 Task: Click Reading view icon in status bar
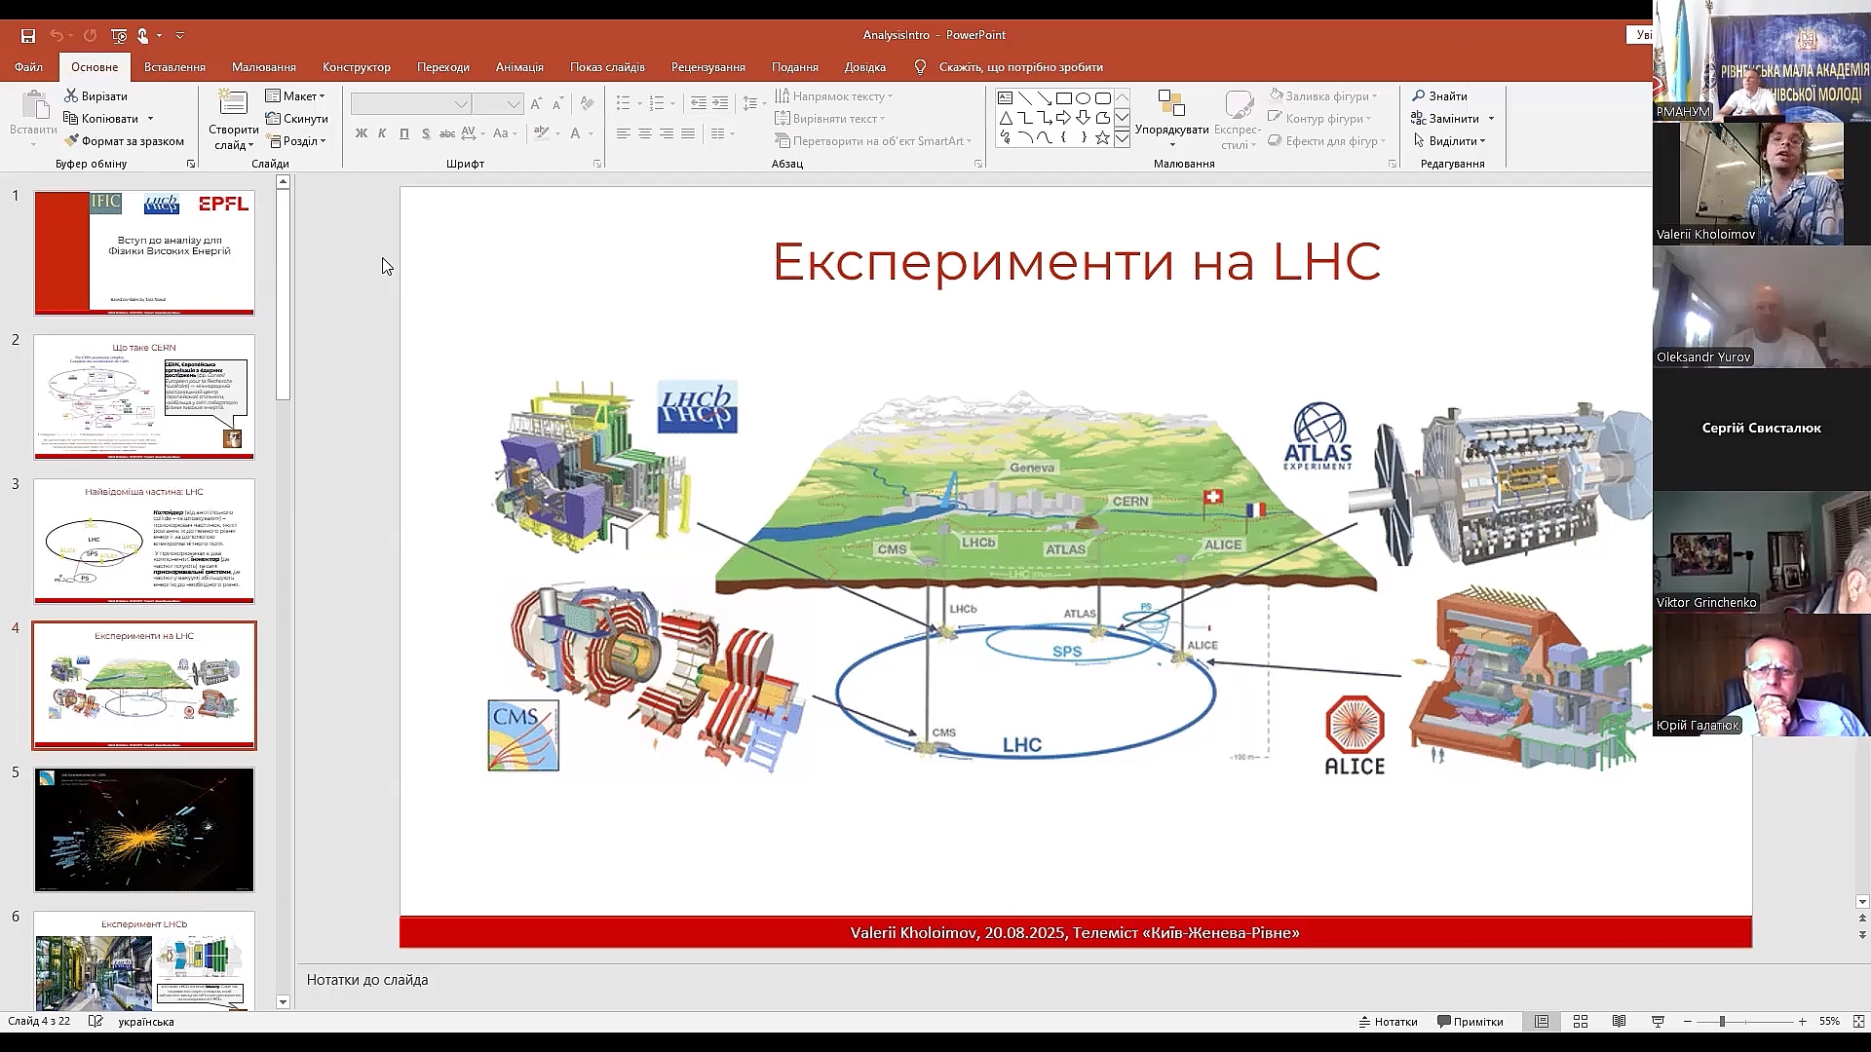pyautogui.click(x=1619, y=1022)
